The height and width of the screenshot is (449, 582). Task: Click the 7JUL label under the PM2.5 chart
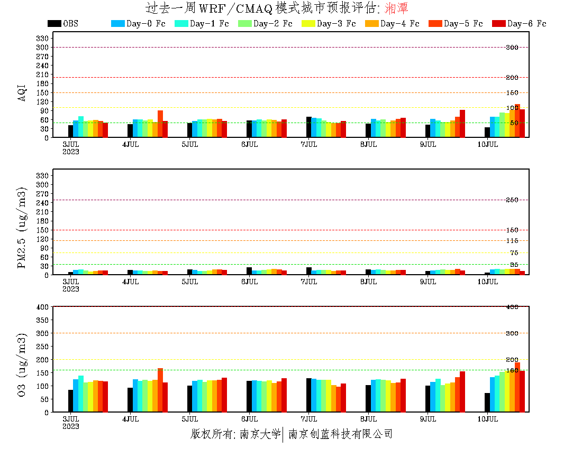(309, 282)
